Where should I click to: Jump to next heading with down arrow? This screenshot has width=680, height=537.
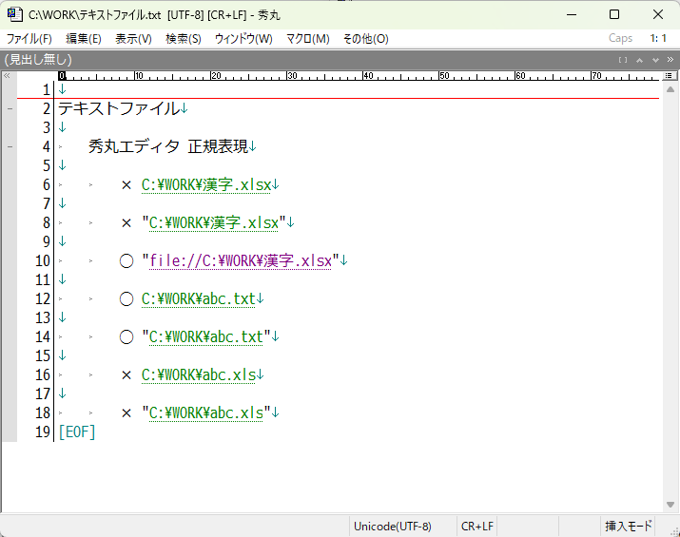coord(655,59)
